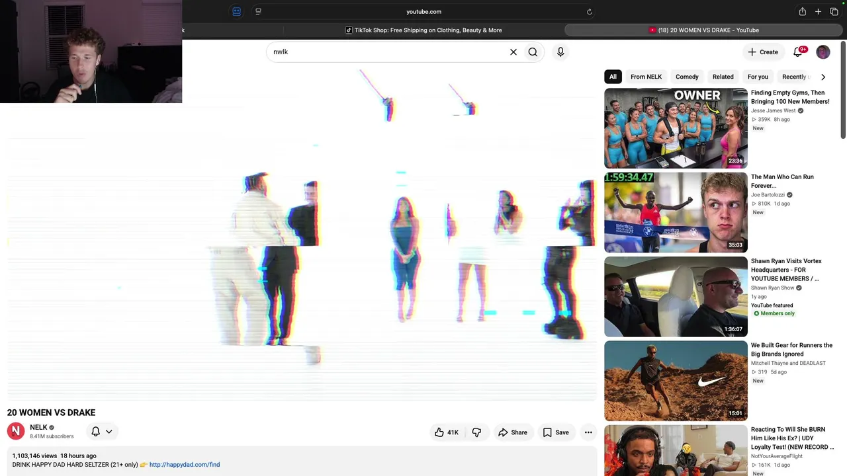The image size is (847, 476).
Task: Clear the search box with the X icon
Action: (513, 52)
